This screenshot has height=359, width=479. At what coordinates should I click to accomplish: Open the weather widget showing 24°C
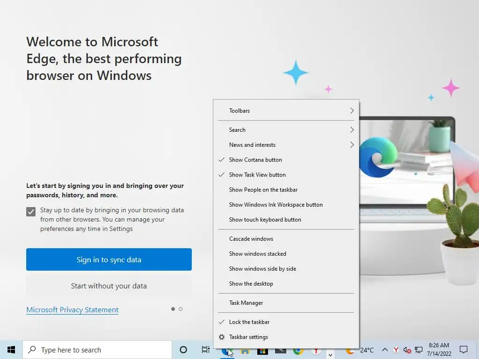(x=360, y=350)
